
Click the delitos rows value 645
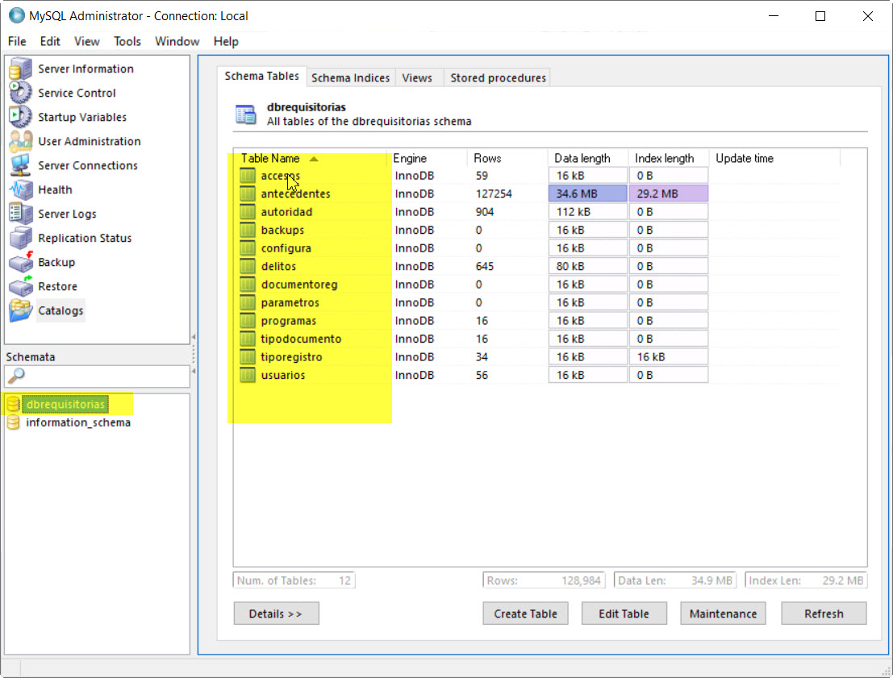(485, 266)
